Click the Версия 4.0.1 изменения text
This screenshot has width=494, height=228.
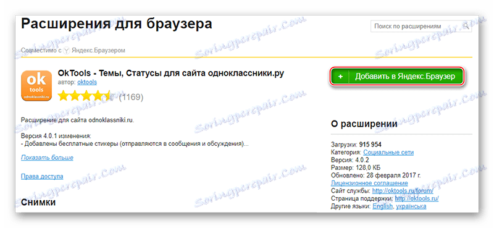pos(56,137)
